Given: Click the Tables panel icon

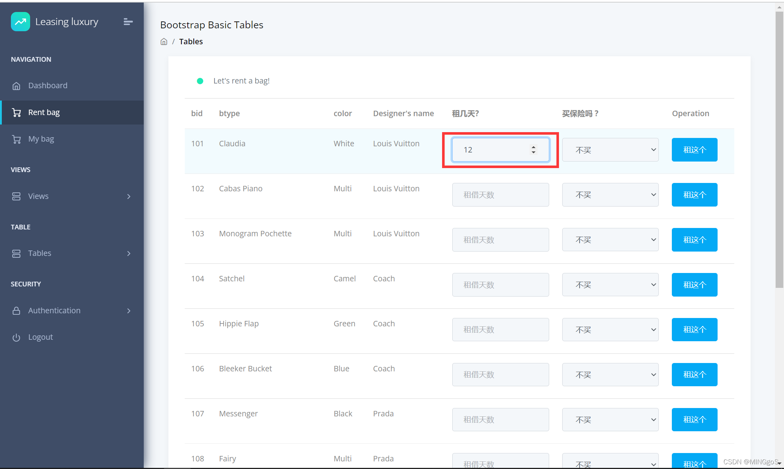Looking at the screenshot, I should point(17,253).
